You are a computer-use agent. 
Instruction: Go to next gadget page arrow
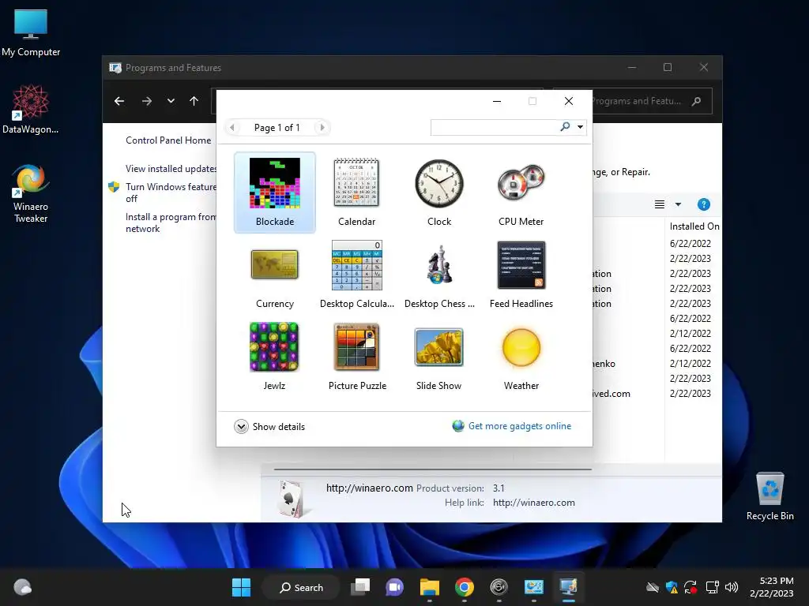322,127
